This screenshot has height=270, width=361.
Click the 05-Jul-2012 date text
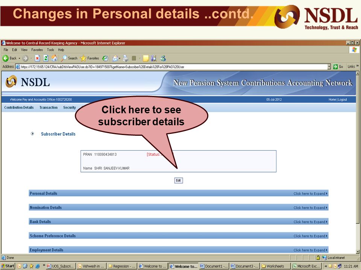point(274,99)
